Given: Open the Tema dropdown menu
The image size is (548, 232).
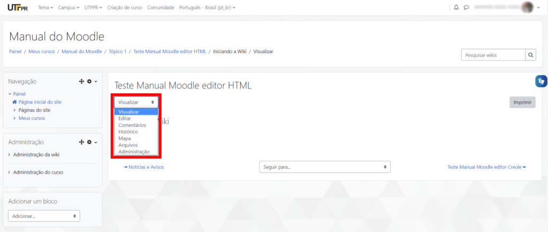Looking at the screenshot, I should pyautogui.click(x=45, y=8).
